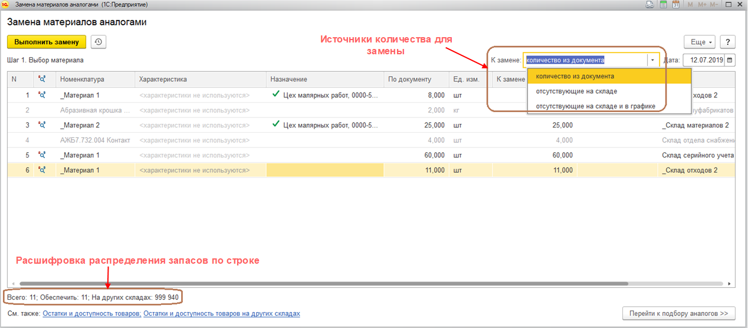Image resolution: width=748 pixels, height=328 pixels.
Task: Click the green checkmark in row 1 Назначение
Action: click(275, 94)
